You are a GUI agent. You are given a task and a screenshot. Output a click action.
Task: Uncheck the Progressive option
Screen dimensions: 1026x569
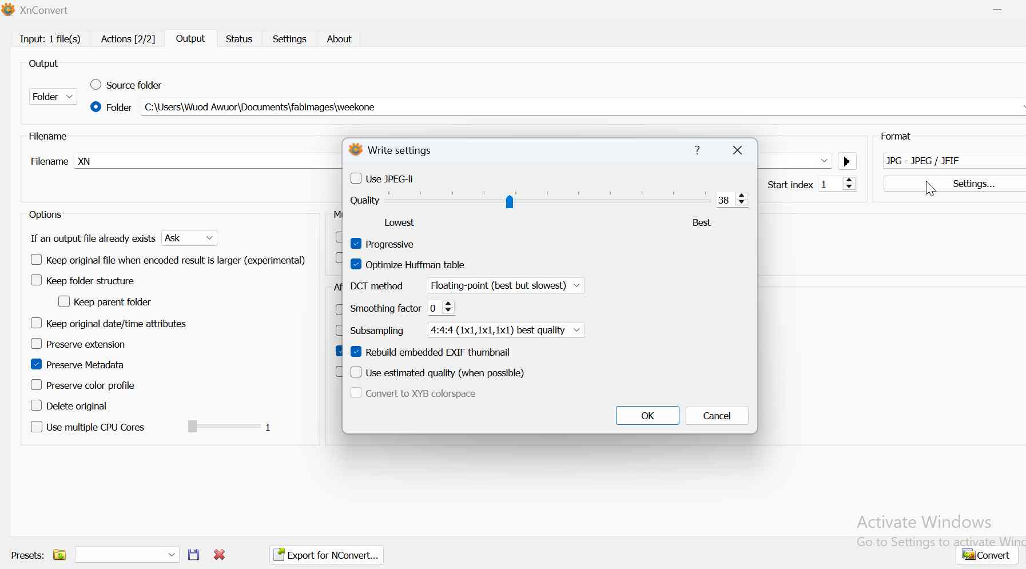click(356, 244)
